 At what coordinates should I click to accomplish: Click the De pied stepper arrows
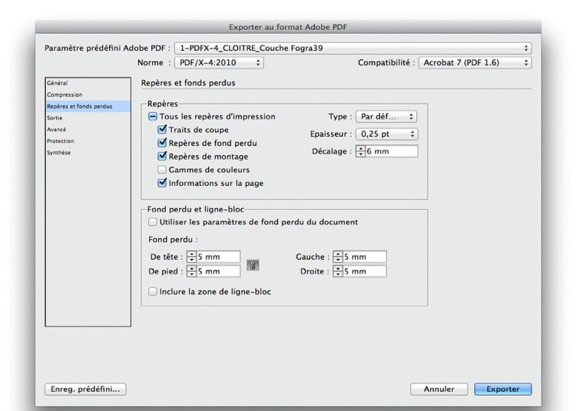191,271
